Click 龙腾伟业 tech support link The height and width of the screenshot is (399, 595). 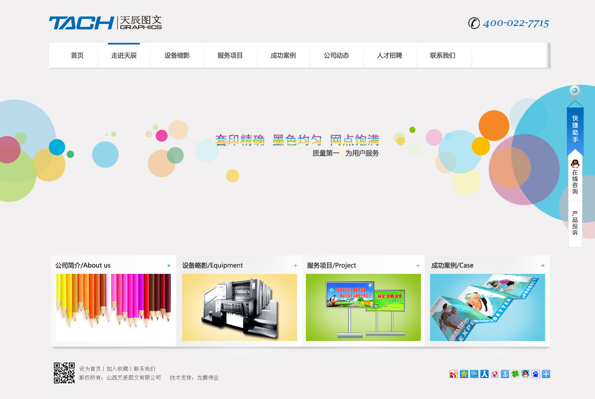click(x=208, y=378)
